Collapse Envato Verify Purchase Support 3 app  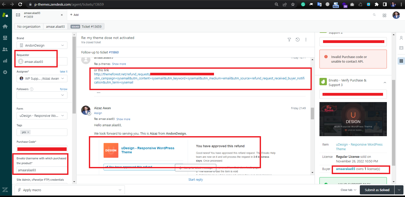pos(385,82)
